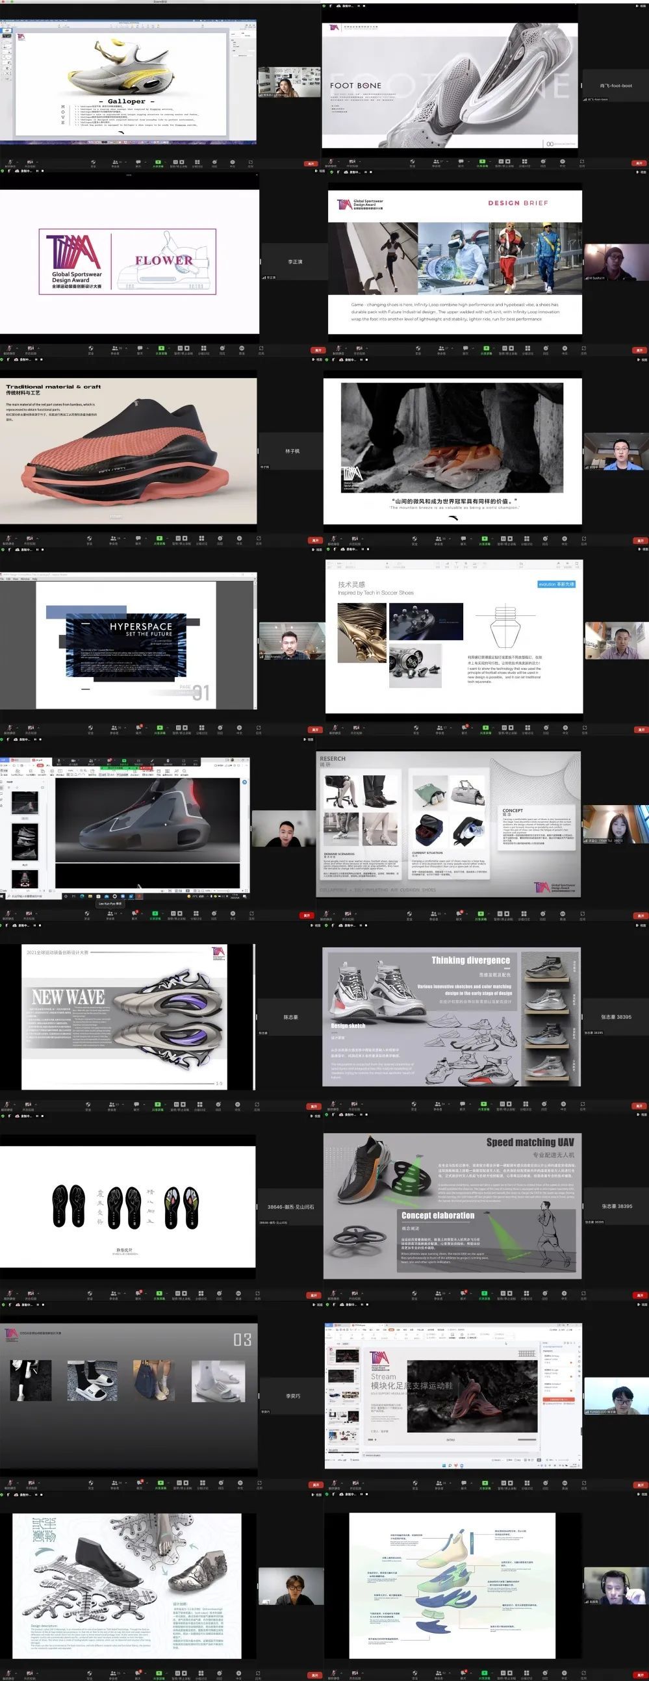Viewport: 649px width, 1681px height.
Task: Click stop recording icon below Speed matching UAV slide
Action: click(508, 1292)
